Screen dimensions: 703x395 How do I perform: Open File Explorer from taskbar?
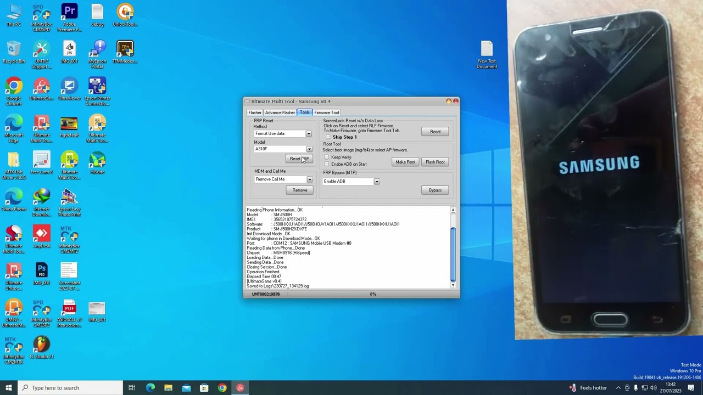coord(168,388)
